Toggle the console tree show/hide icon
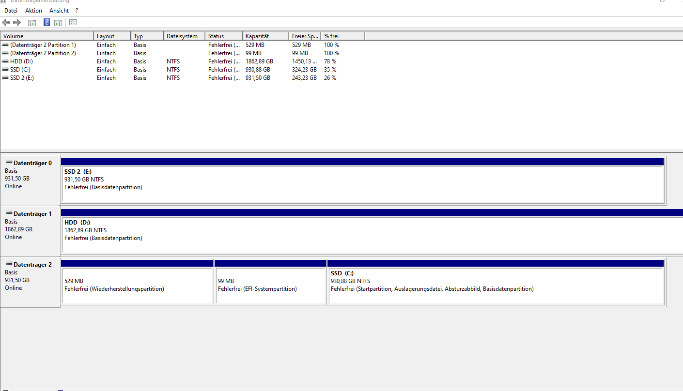The height and width of the screenshot is (391, 683). tap(32, 22)
